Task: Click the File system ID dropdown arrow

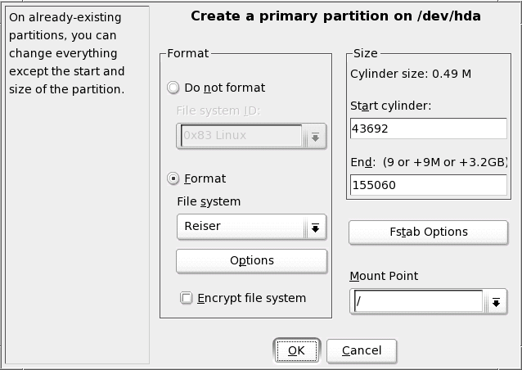Action: pyautogui.click(x=315, y=136)
